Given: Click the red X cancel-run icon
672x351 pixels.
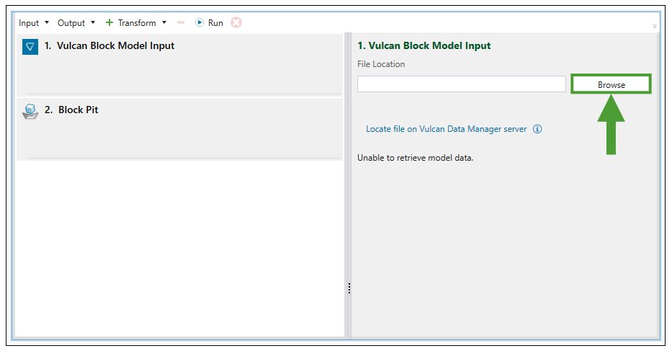Looking at the screenshot, I should 236,23.
